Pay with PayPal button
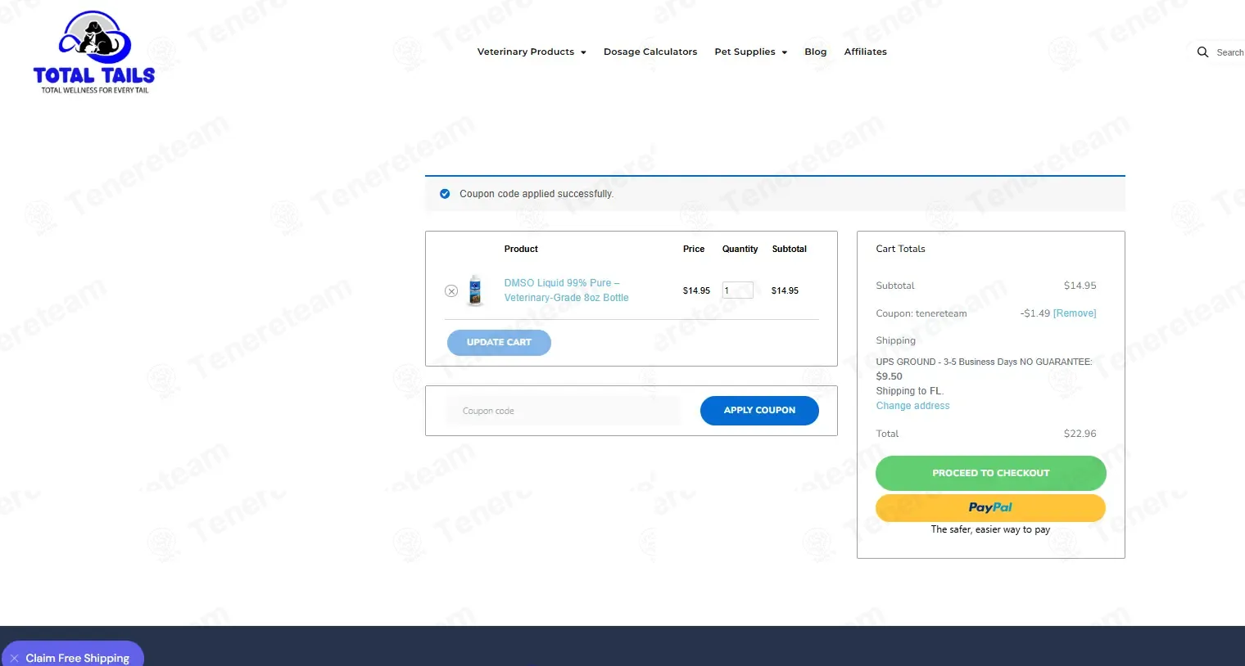This screenshot has width=1245, height=666. coord(990,507)
